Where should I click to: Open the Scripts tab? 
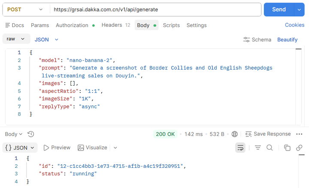[171, 25]
